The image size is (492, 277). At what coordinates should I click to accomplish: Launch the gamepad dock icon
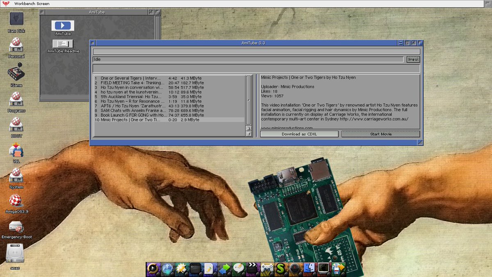point(267,268)
